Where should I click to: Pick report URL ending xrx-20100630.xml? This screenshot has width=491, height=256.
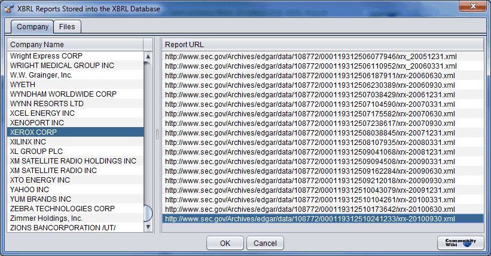[323, 209]
